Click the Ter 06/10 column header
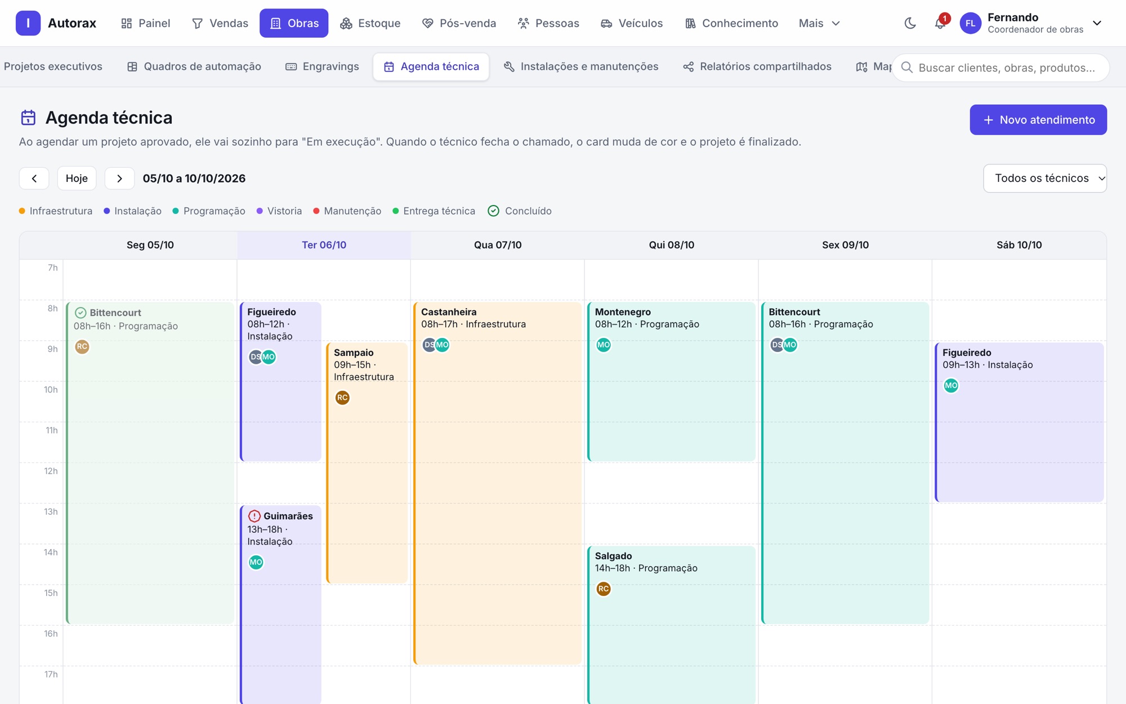Viewport: 1126px width, 704px height. pyautogui.click(x=324, y=245)
